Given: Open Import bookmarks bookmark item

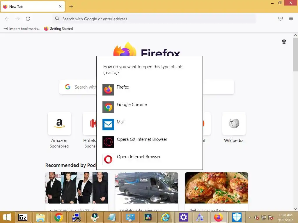Looking at the screenshot, I should coord(22,29).
